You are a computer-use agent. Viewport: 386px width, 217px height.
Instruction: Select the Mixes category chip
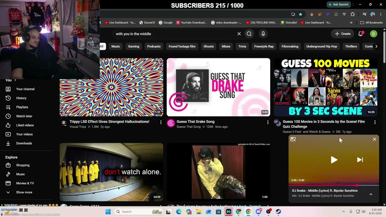226,46
